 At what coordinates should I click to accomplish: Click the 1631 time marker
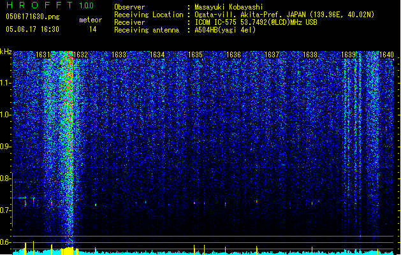tap(43, 55)
